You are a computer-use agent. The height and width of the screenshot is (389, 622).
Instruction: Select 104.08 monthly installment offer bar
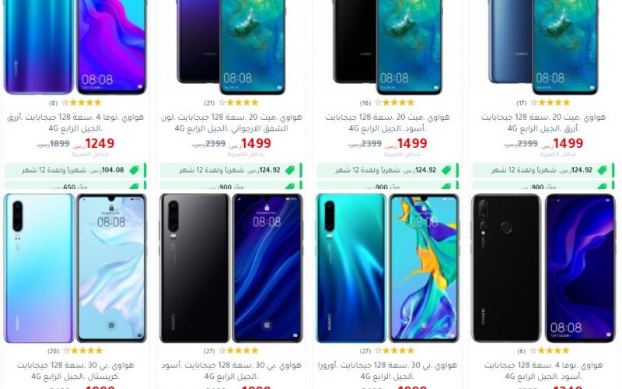75,170
